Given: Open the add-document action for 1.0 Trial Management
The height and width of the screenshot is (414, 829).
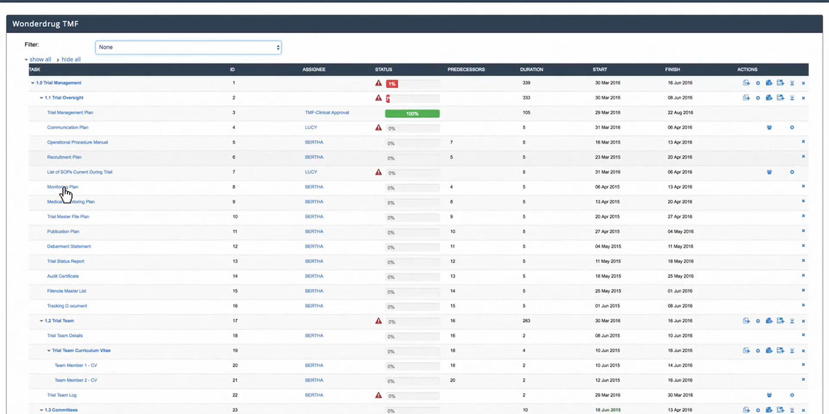Looking at the screenshot, I should click(x=746, y=83).
